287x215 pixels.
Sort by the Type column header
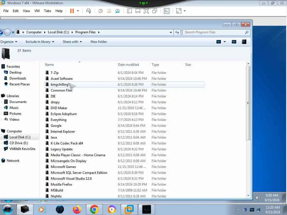point(155,65)
